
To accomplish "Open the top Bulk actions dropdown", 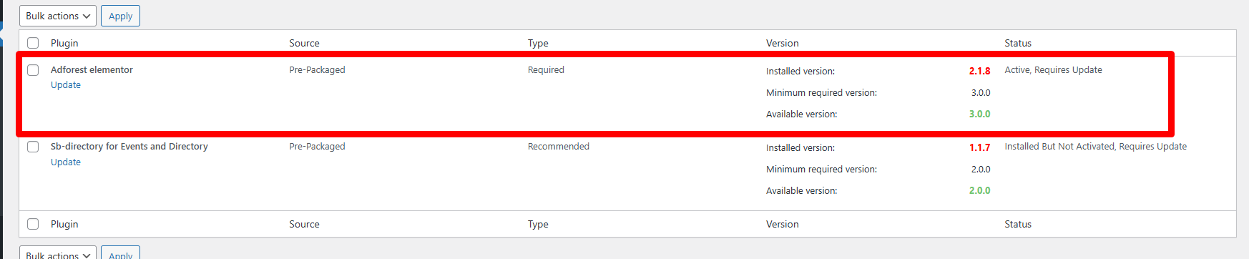I will 58,16.
